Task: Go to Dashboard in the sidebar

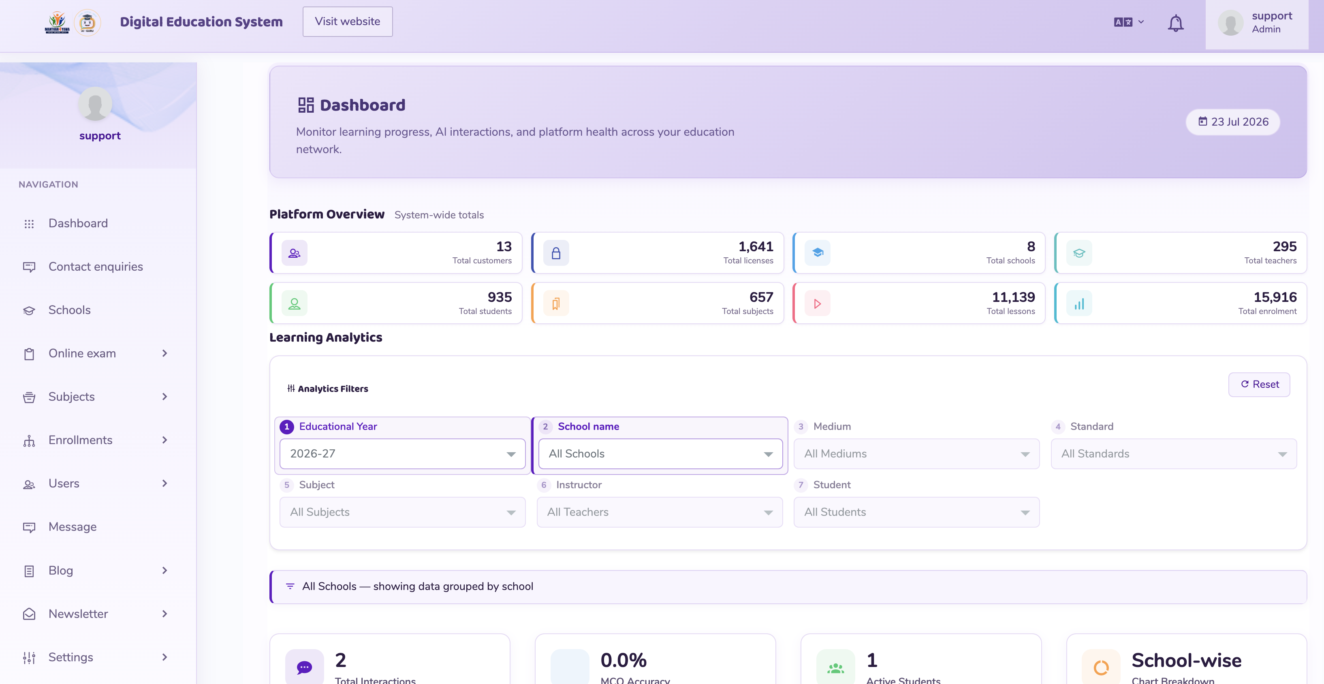Action: 98,224
